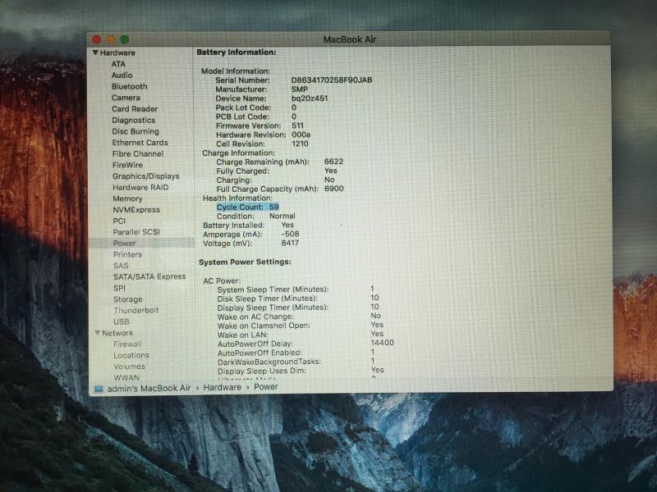Click the Device Name value bq20z451

[310, 98]
